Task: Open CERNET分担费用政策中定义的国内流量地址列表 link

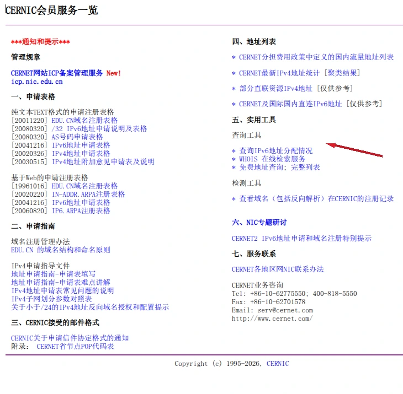Action: pyautogui.click(x=316, y=57)
